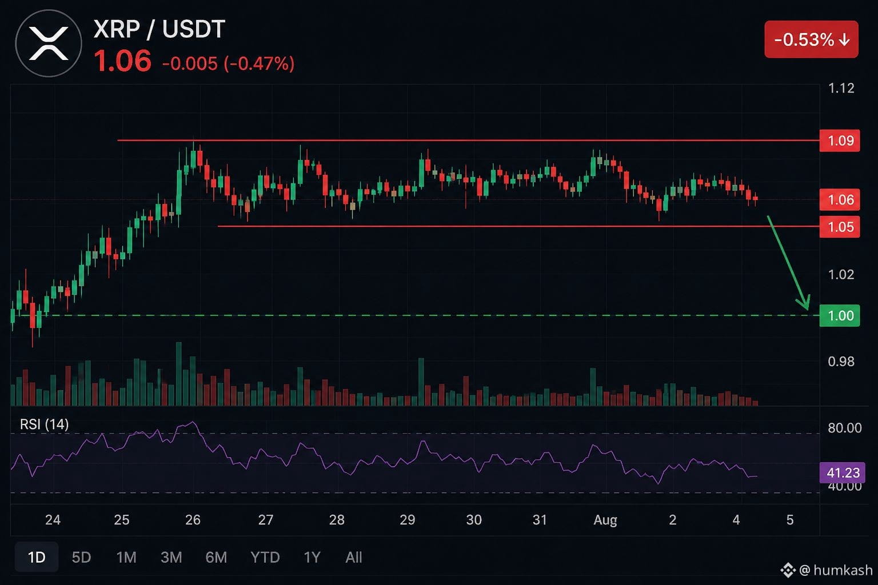Image resolution: width=878 pixels, height=585 pixels.
Task: Click the RSI (14) indicator label
Action: (x=45, y=424)
